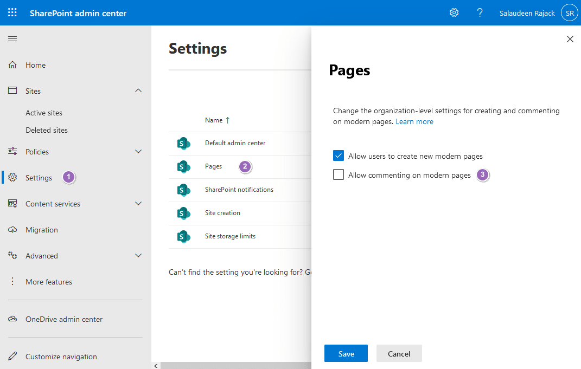Uncheck Allow users to create new modern pages
This screenshot has height=369, width=581.
tap(339, 155)
